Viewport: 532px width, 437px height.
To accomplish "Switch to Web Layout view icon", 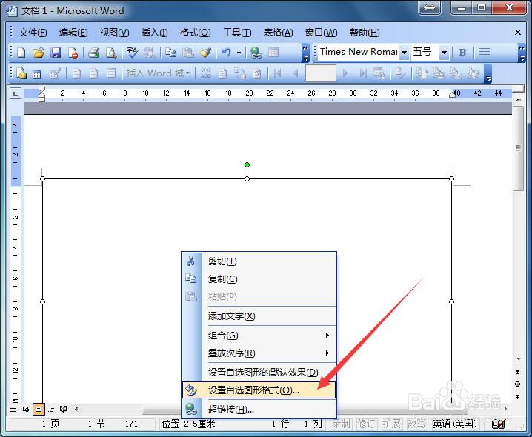I will [26, 409].
